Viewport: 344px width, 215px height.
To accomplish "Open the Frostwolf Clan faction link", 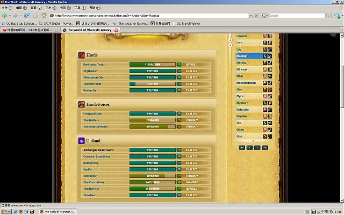I will coord(92,113).
